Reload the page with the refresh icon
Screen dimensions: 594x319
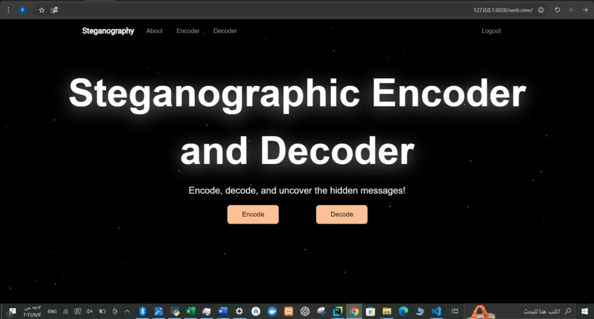click(557, 10)
